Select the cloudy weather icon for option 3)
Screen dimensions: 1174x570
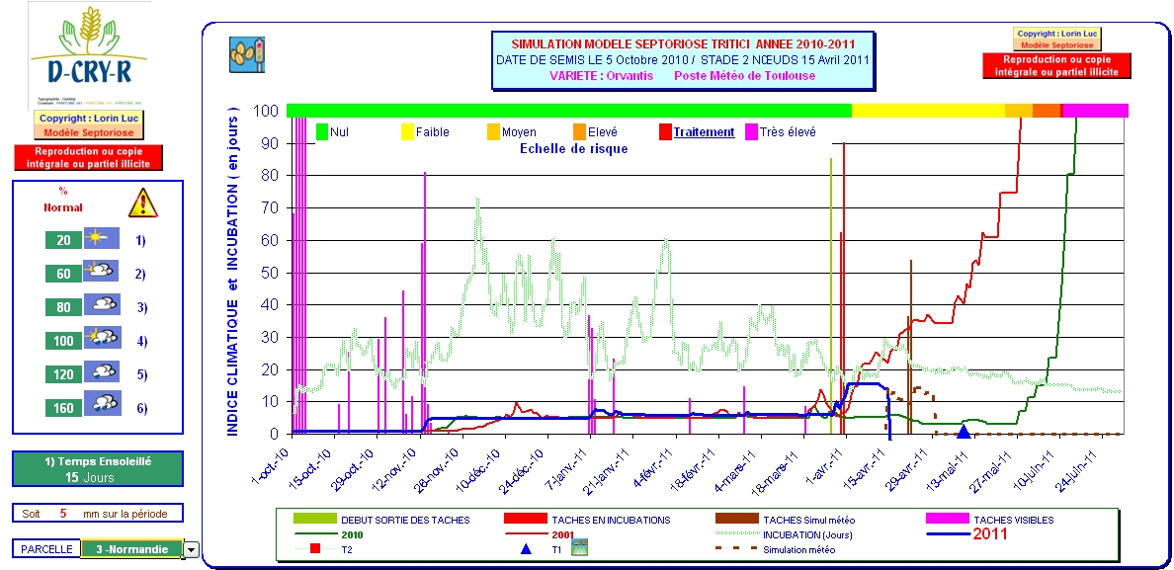coord(101,306)
